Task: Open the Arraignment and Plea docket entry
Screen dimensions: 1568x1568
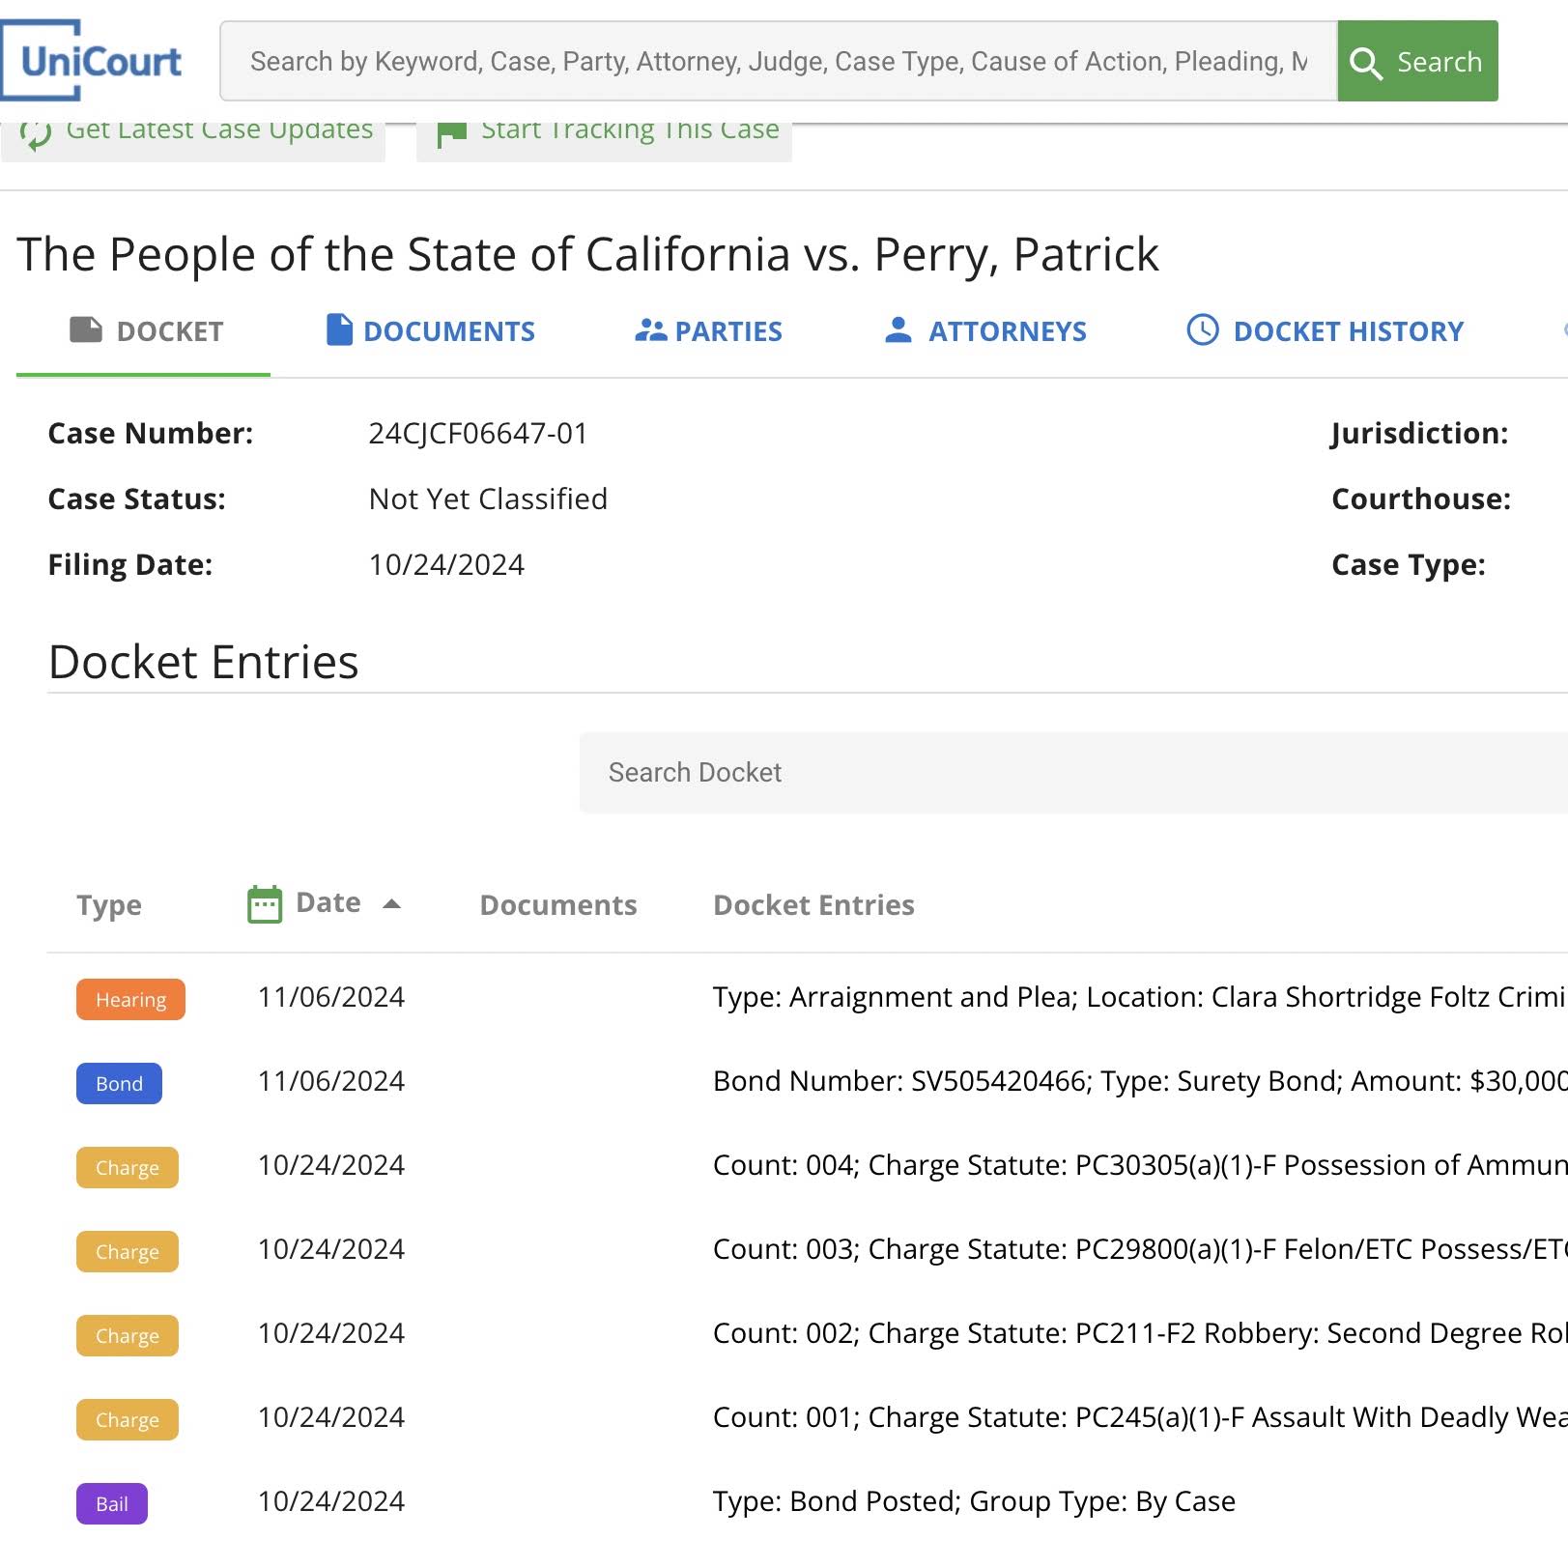Action: click(1139, 997)
